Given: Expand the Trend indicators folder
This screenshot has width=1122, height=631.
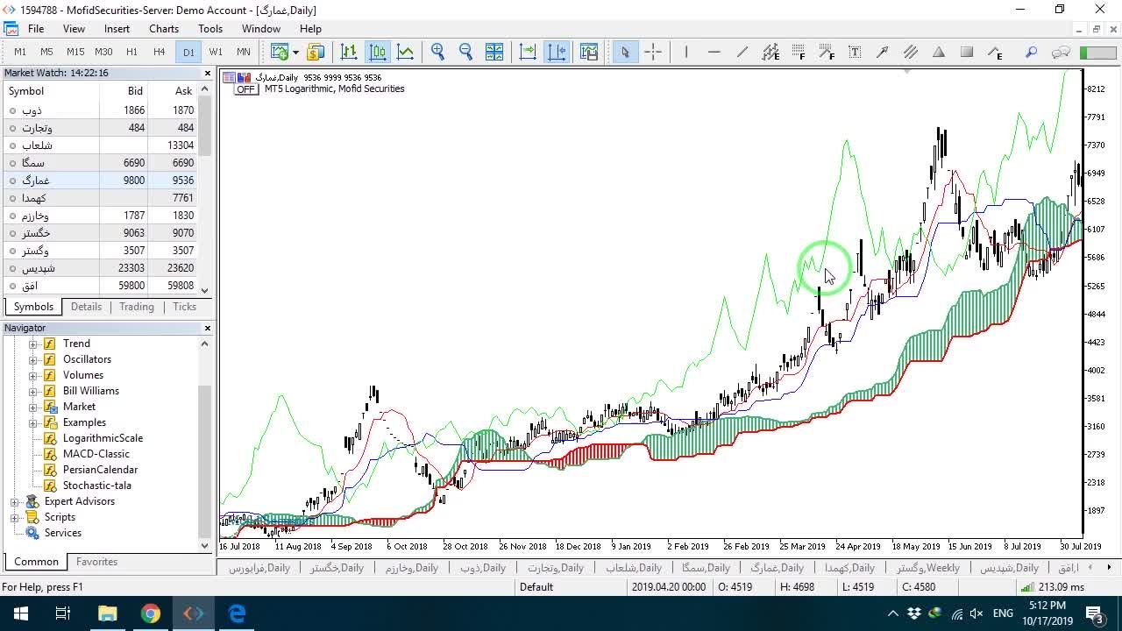Looking at the screenshot, I should 33,344.
